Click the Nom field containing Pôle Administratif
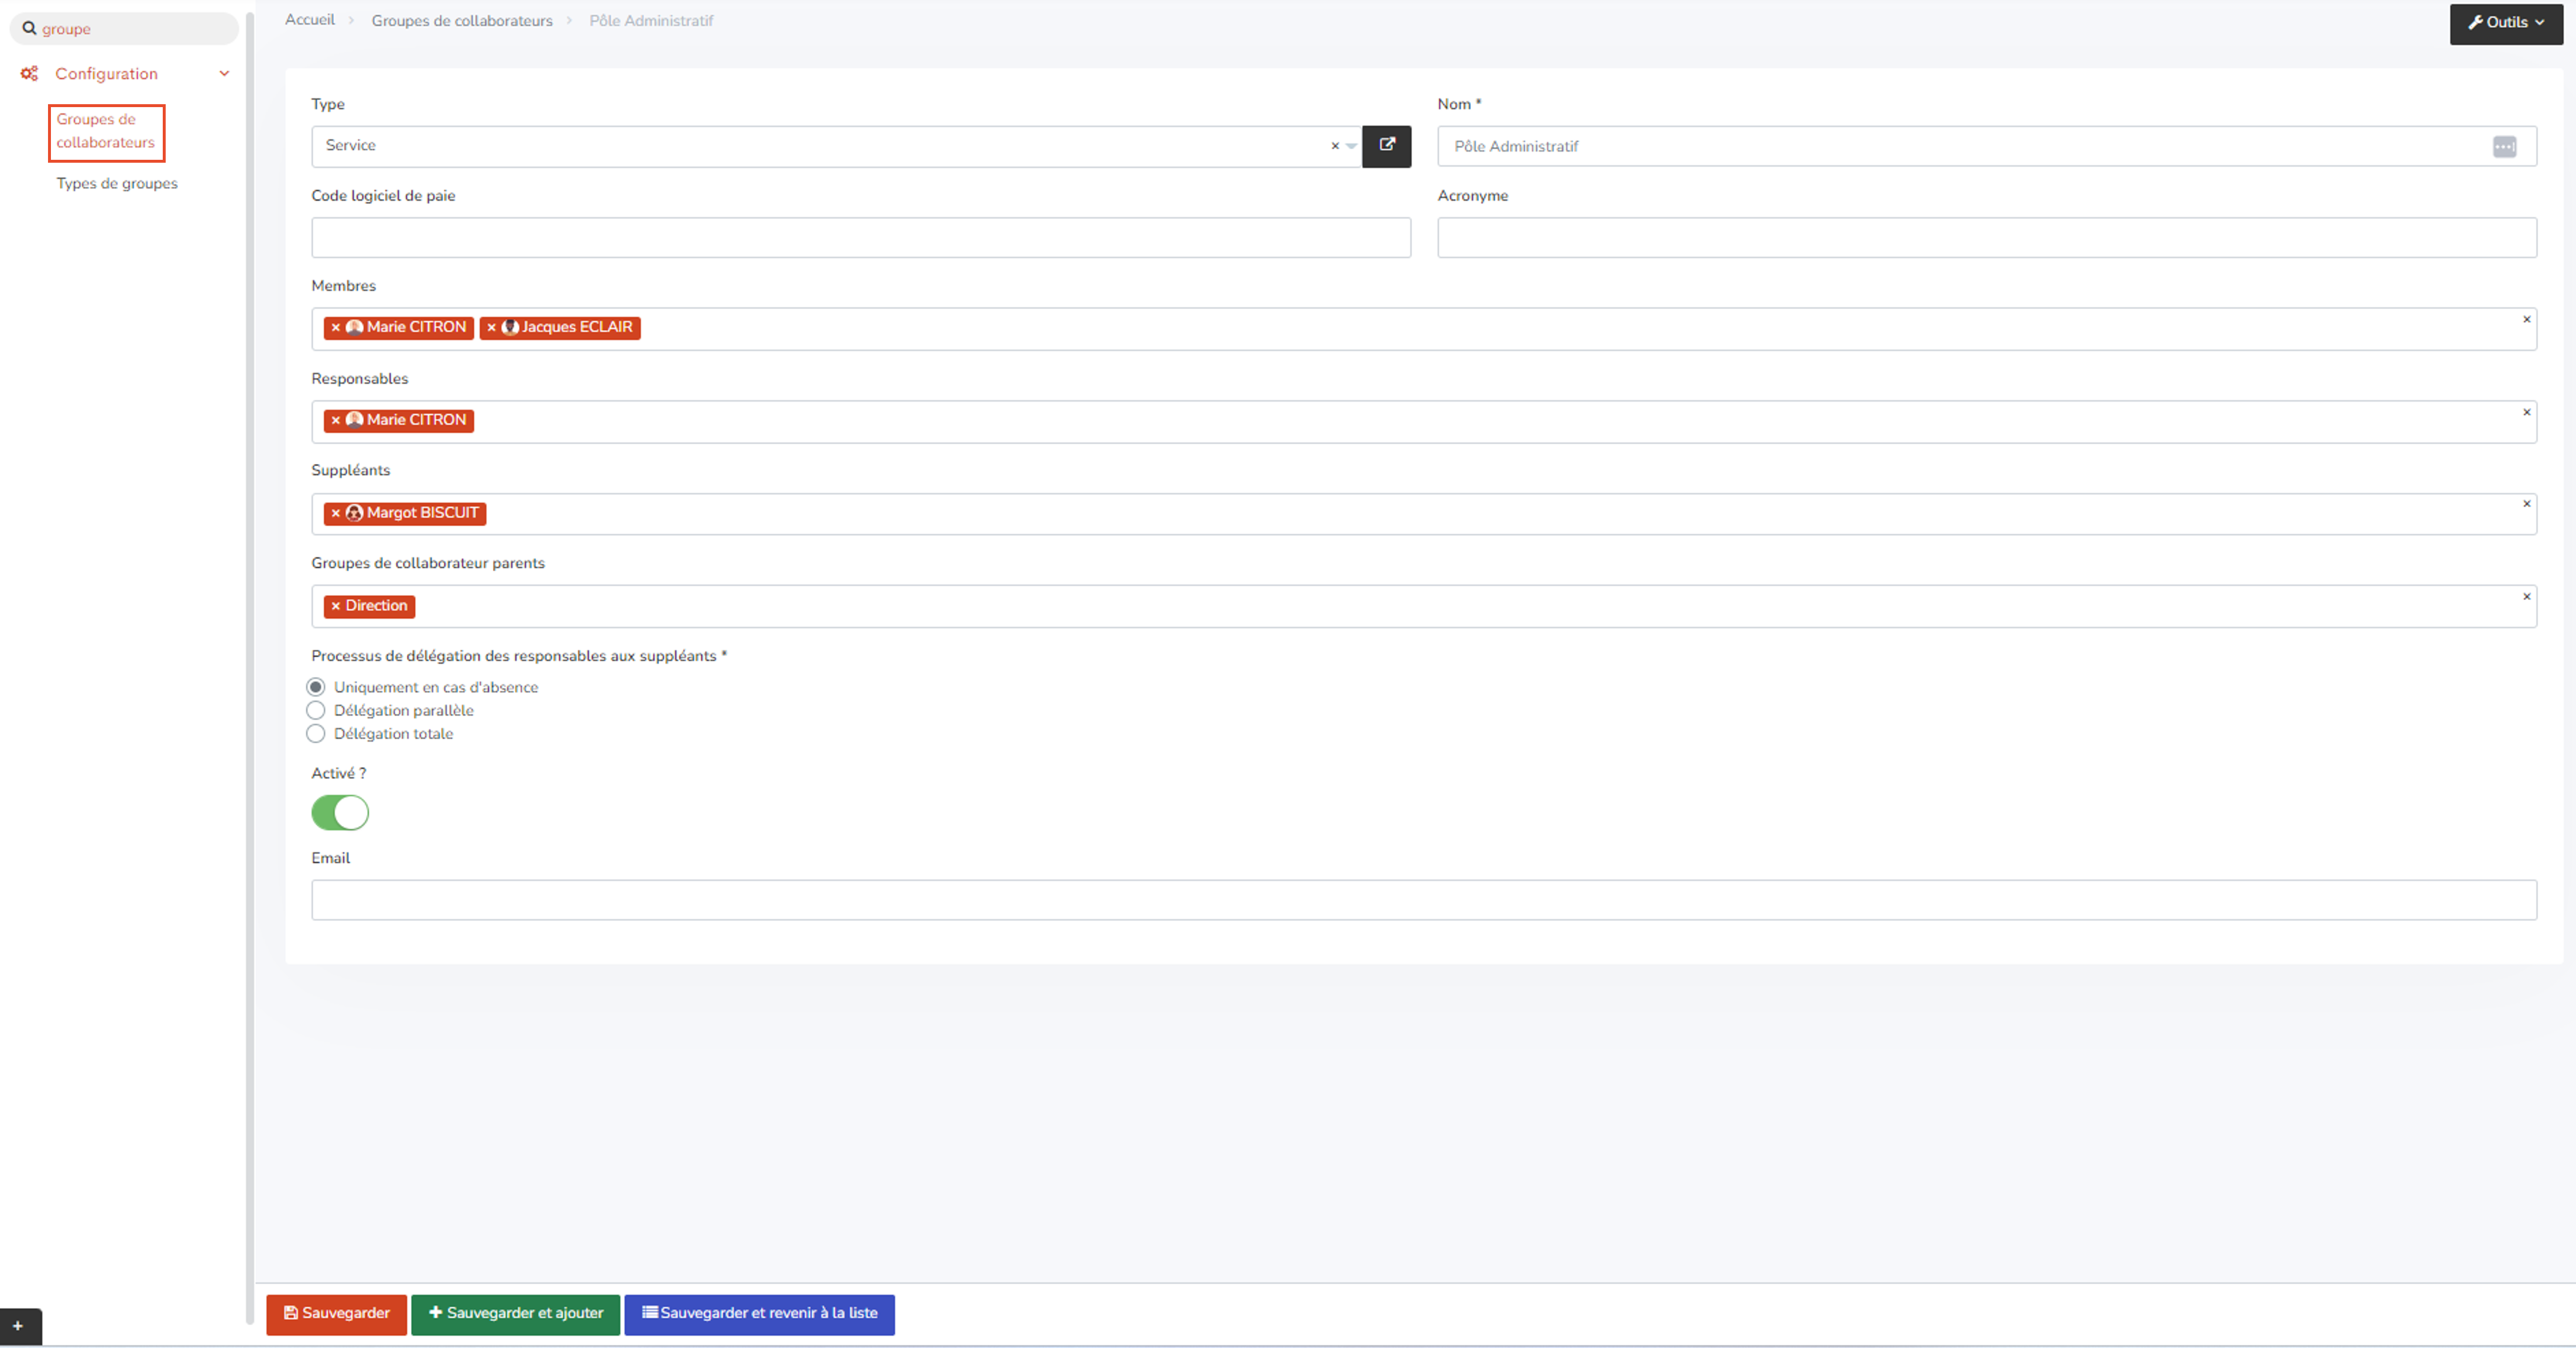This screenshot has height=1348, width=2576. coord(1987,146)
